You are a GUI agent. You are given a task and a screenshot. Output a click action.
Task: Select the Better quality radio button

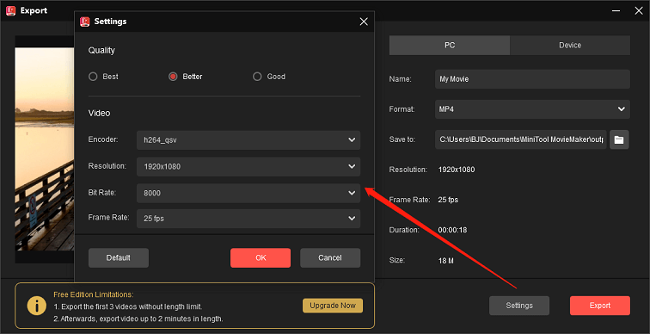[173, 77]
